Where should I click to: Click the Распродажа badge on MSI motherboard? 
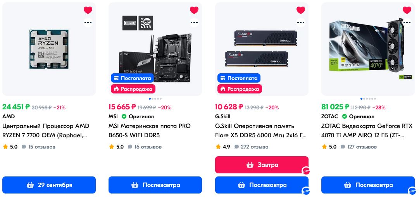[133, 89]
